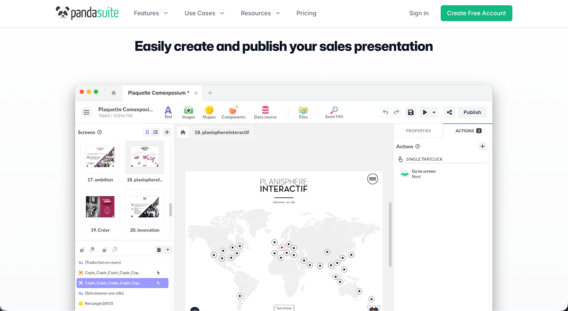Viewport: 568px width, 311px height.
Task: Click the play preview button
Action: [x=425, y=112]
